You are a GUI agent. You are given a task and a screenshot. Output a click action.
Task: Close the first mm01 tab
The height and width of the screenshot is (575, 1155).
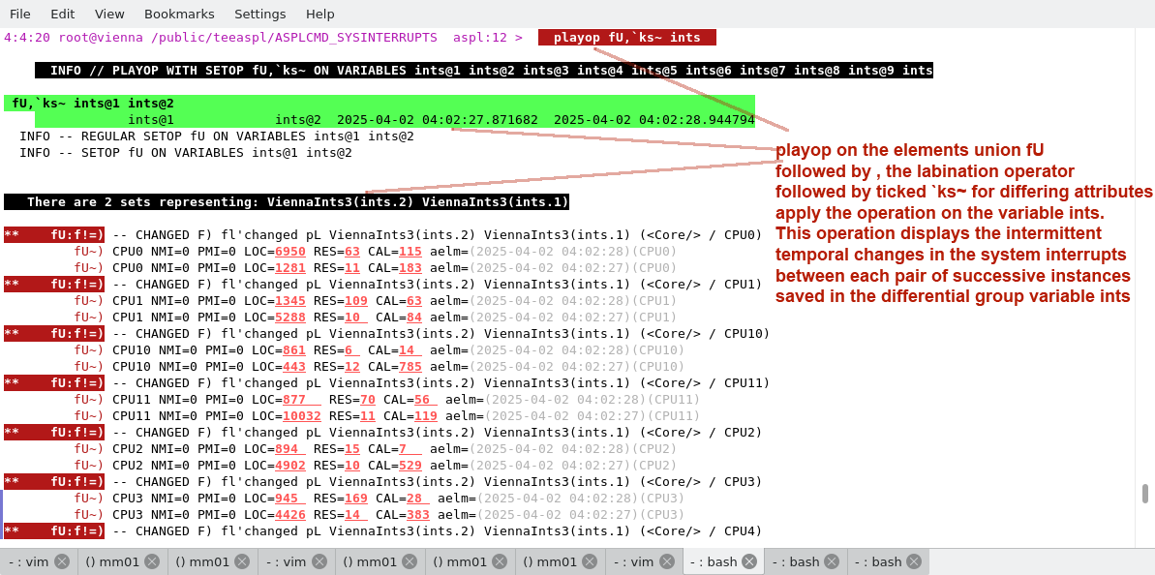[x=153, y=561]
